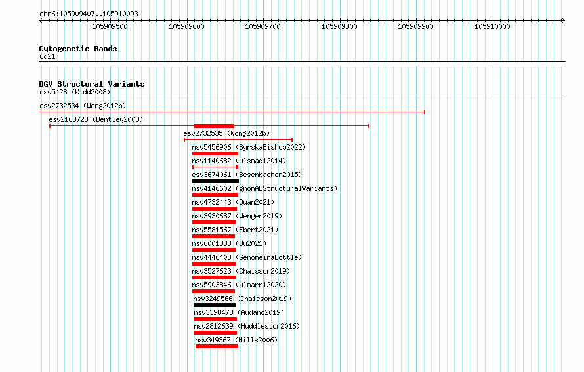Select nsv6001388 (Wu2021) label
584x372 pixels.
click(229, 243)
